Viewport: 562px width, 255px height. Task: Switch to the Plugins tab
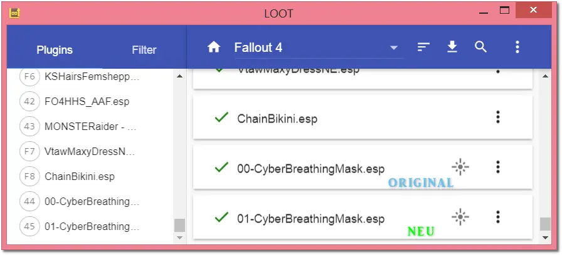click(55, 49)
